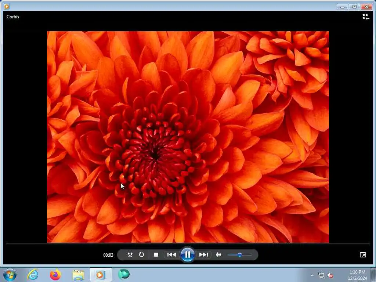Click the muted speaker tray icon
The width and height of the screenshot is (376, 282).
(x=330, y=275)
